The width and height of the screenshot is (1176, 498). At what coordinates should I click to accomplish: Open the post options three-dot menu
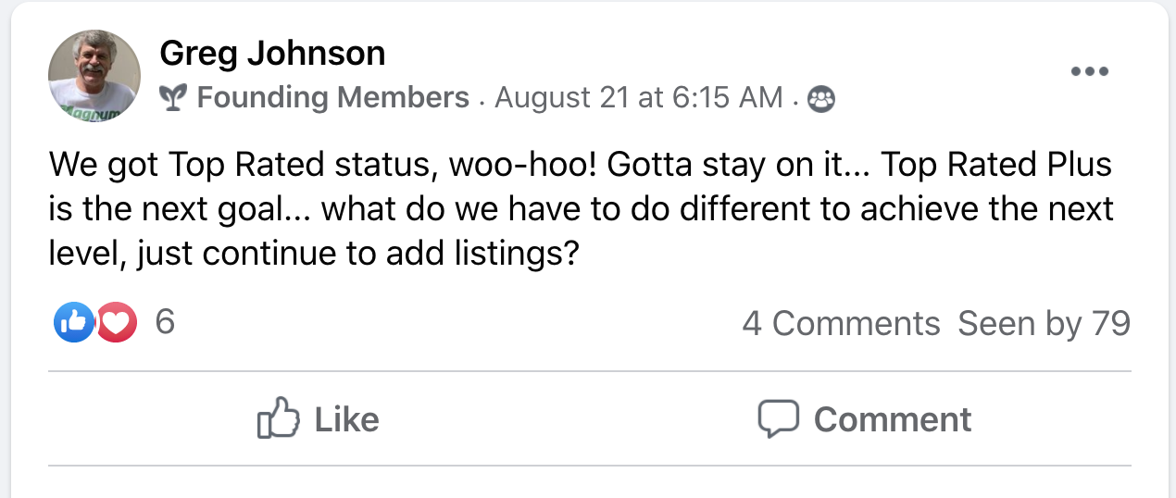coord(1089,72)
